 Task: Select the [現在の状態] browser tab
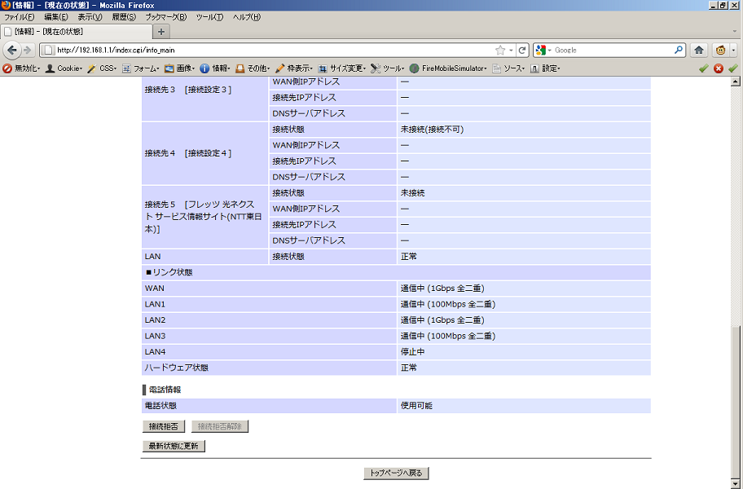[76, 32]
